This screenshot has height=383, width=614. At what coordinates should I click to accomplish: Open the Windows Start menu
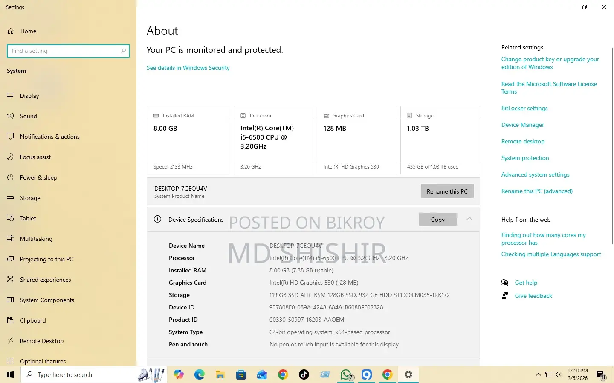[10, 374]
